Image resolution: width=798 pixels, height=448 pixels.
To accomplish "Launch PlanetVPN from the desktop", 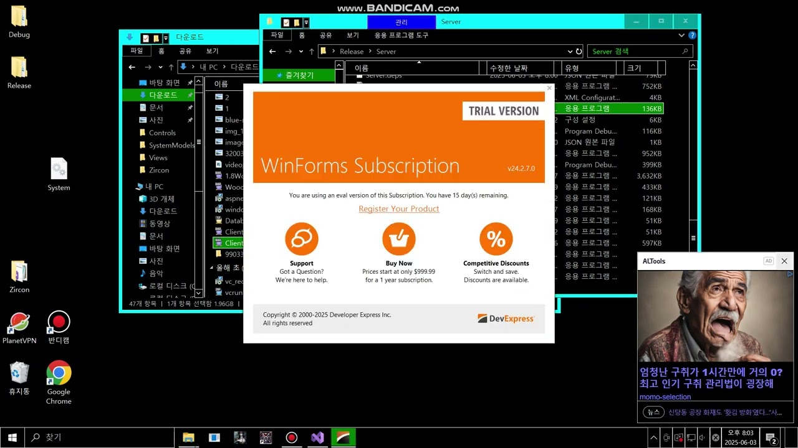I will pos(19,329).
